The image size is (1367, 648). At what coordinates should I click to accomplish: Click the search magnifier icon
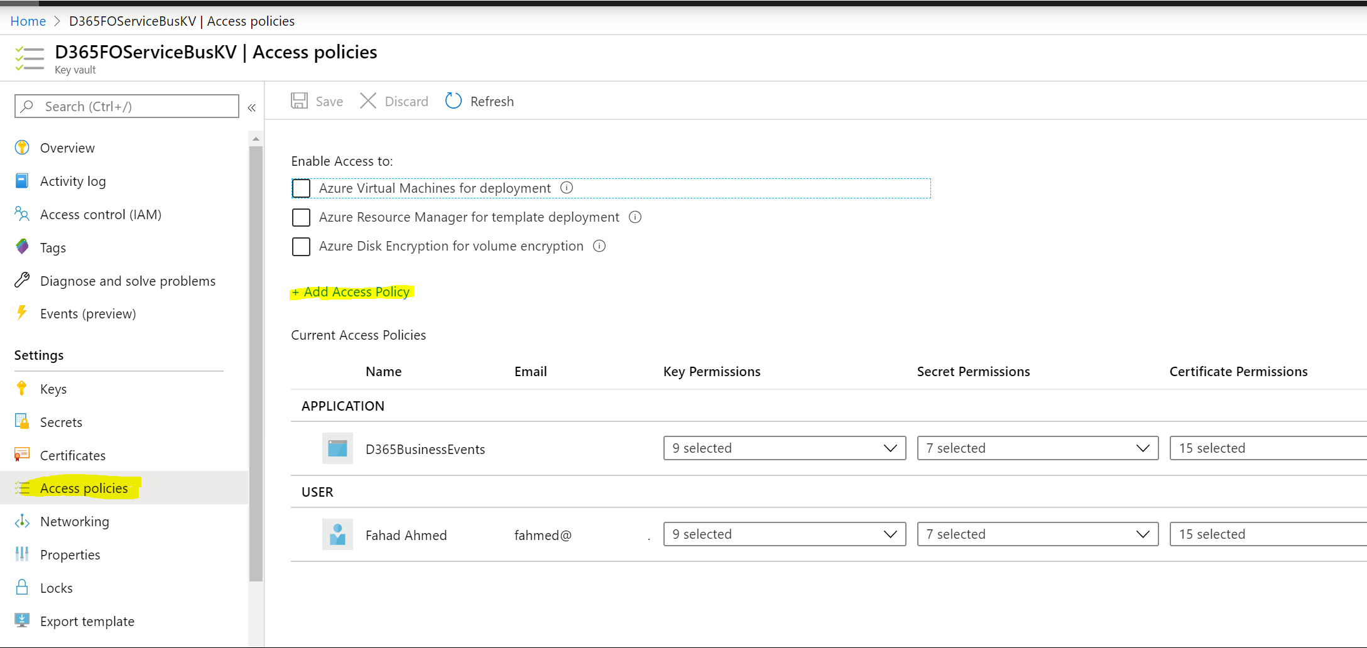[27, 106]
